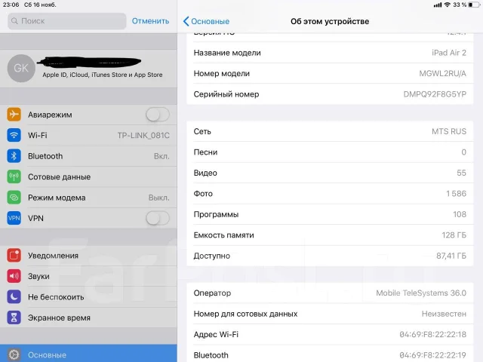Tap Отменить to cancel search

click(x=150, y=21)
